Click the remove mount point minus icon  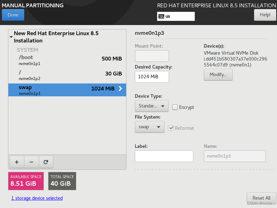pos(31,162)
